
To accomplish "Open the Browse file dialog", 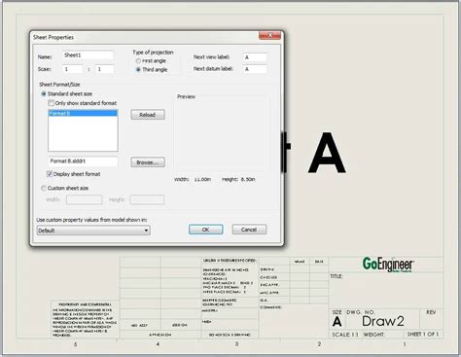I will pos(148,162).
